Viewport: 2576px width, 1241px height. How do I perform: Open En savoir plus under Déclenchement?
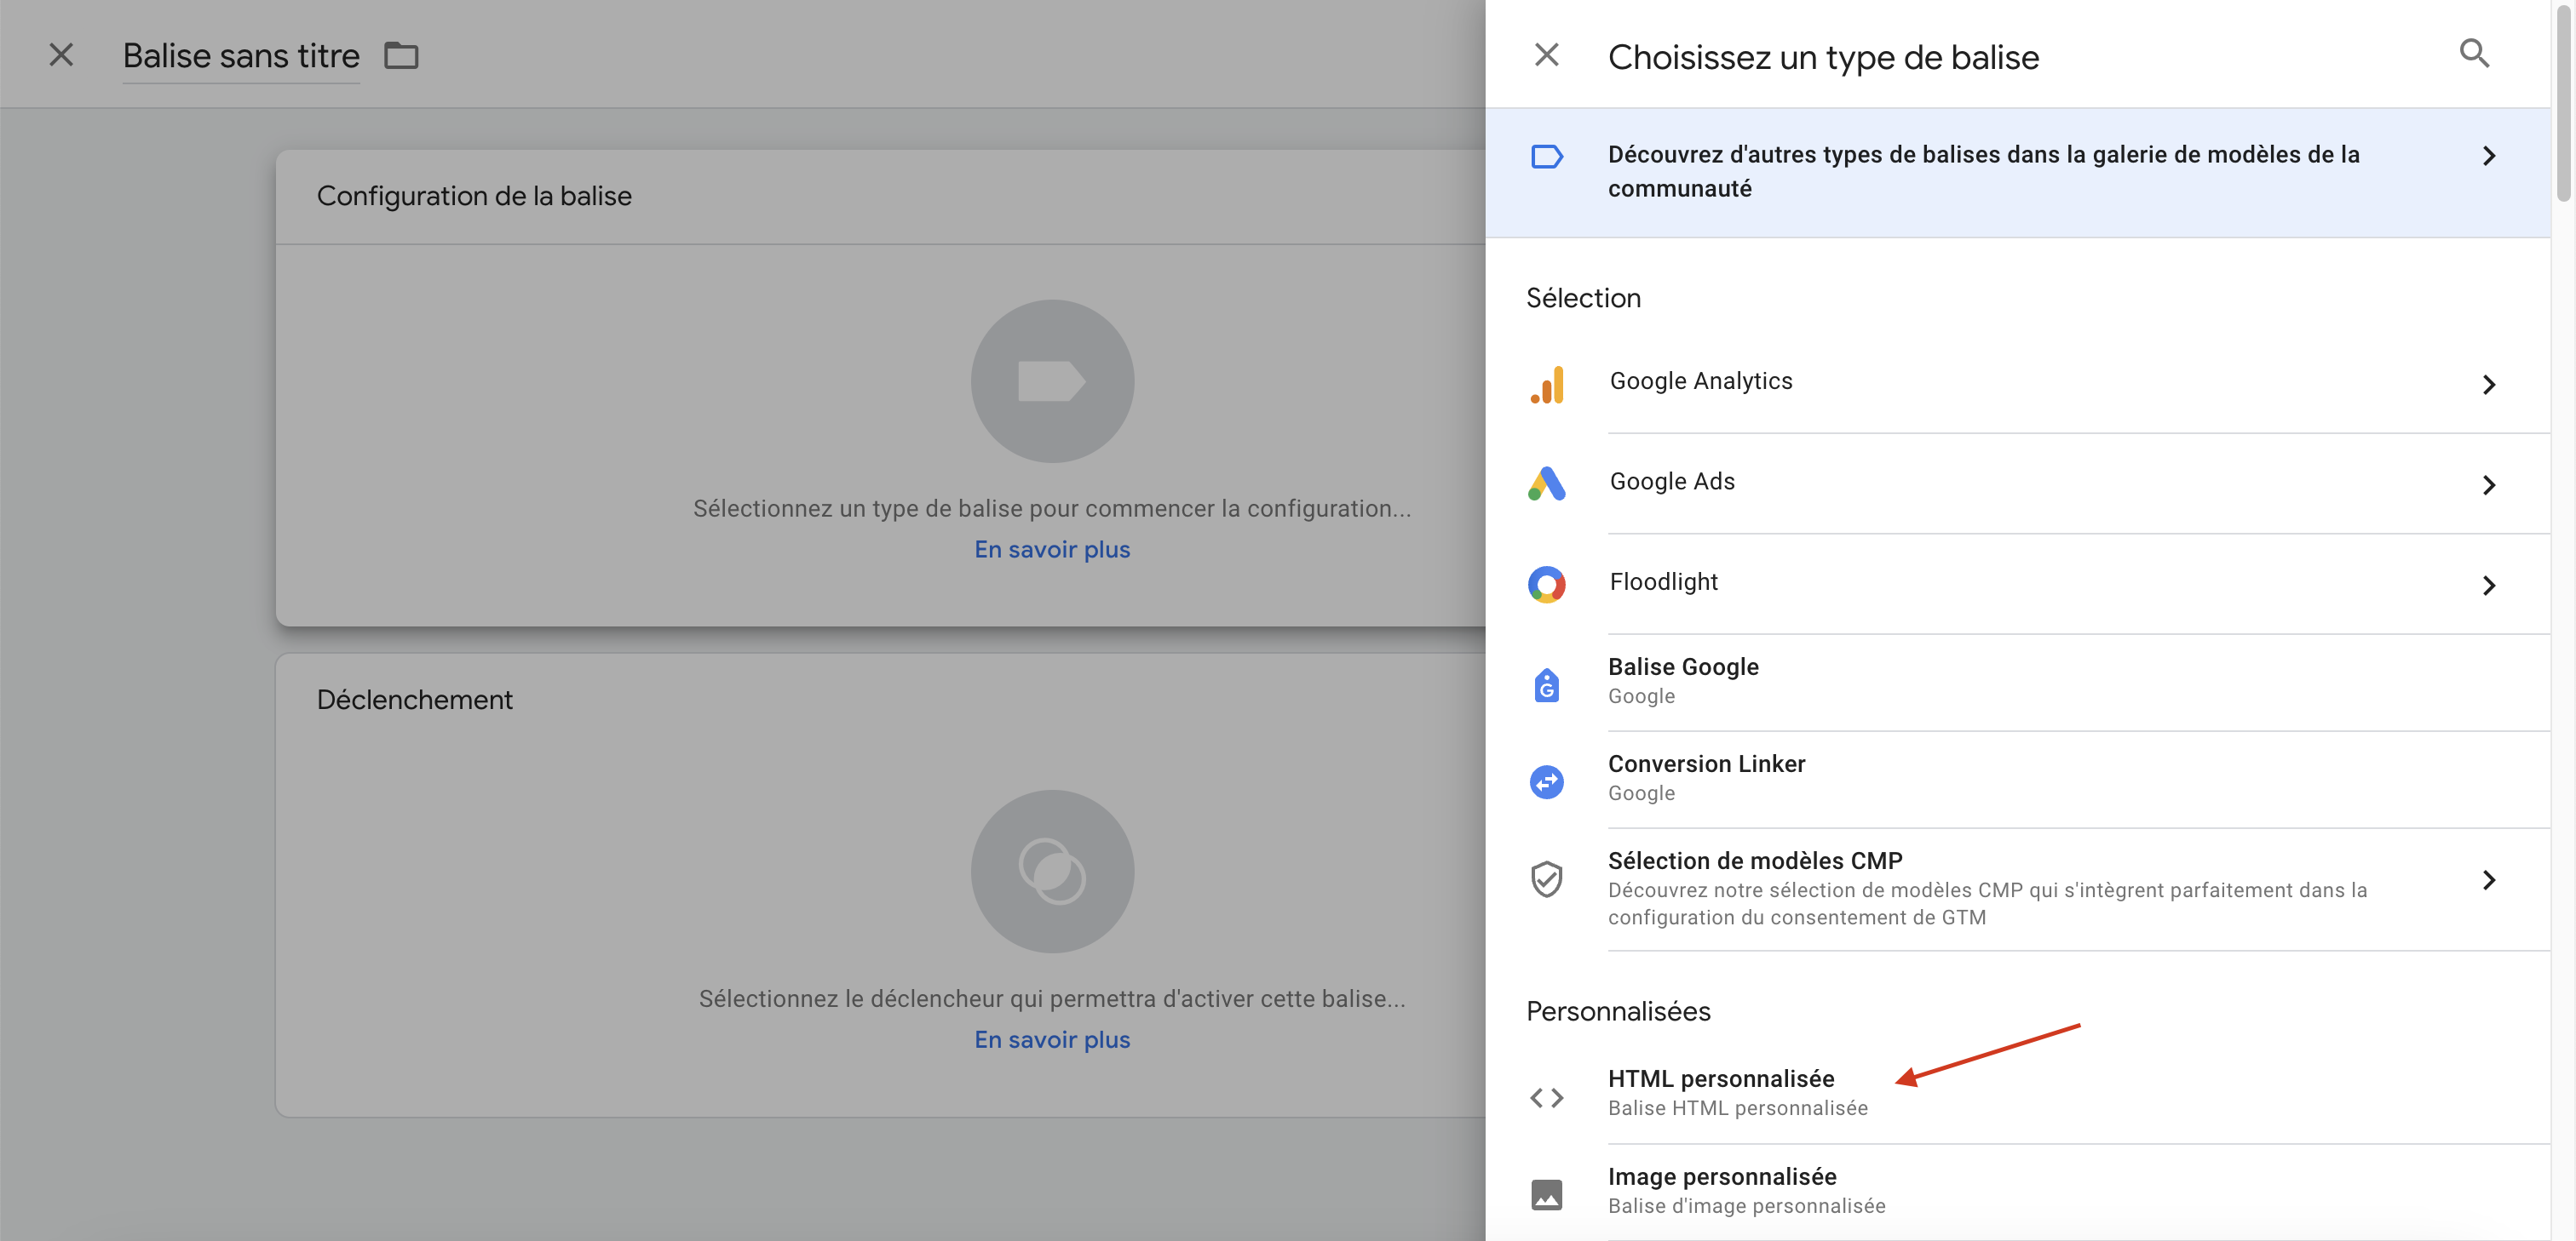coord(1051,1038)
